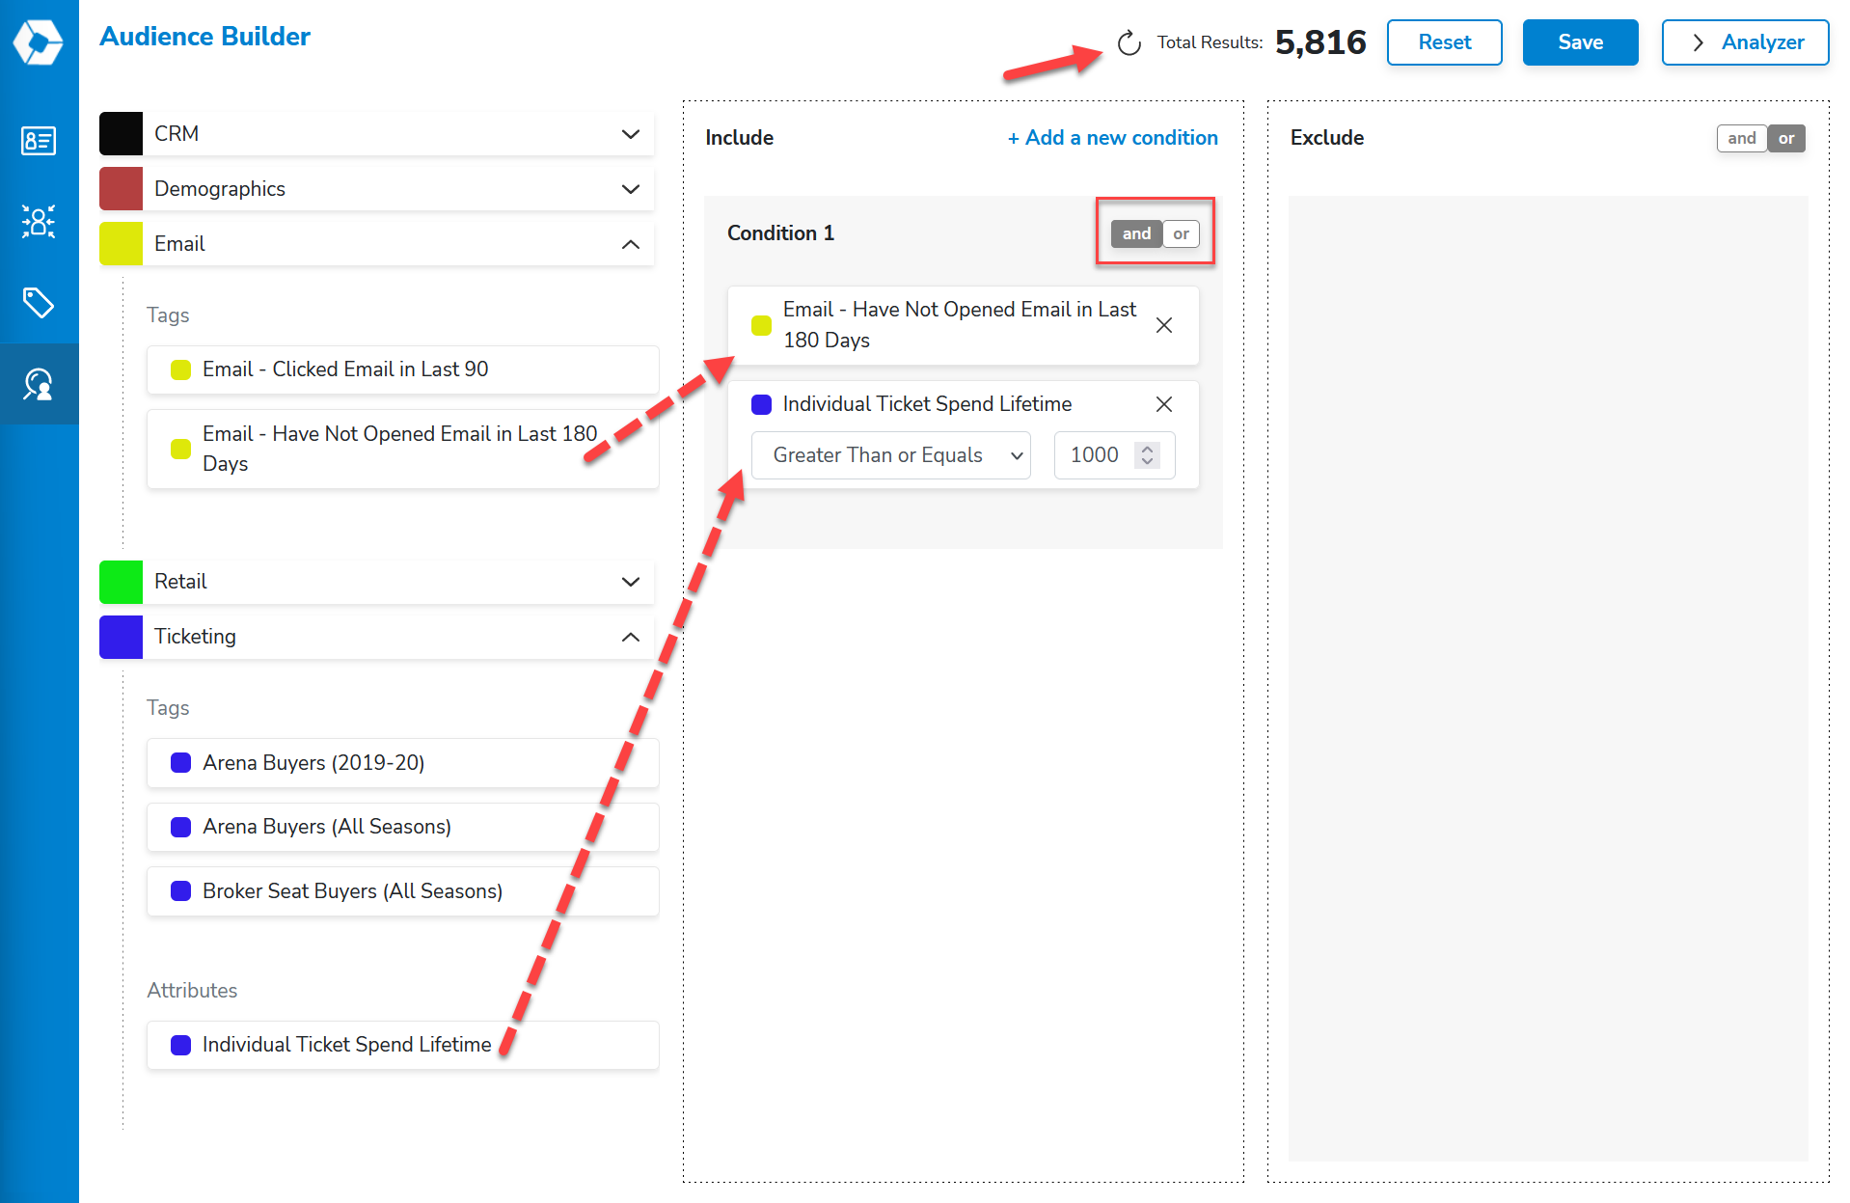The width and height of the screenshot is (1850, 1203).
Task: Add a new condition link
Action: [x=1113, y=138]
